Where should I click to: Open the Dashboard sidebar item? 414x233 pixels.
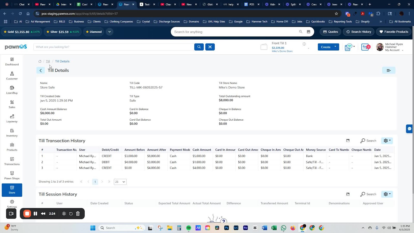pyautogui.click(x=12, y=62)
